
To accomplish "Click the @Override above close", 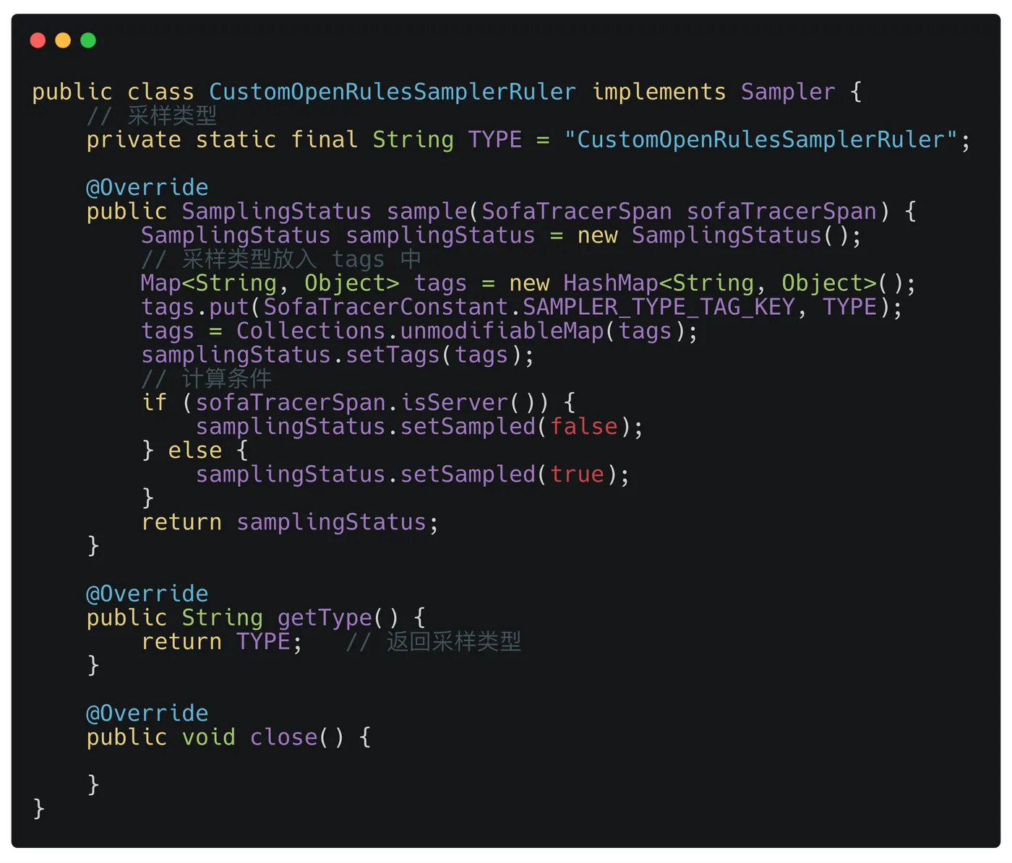I will [147, 713].
